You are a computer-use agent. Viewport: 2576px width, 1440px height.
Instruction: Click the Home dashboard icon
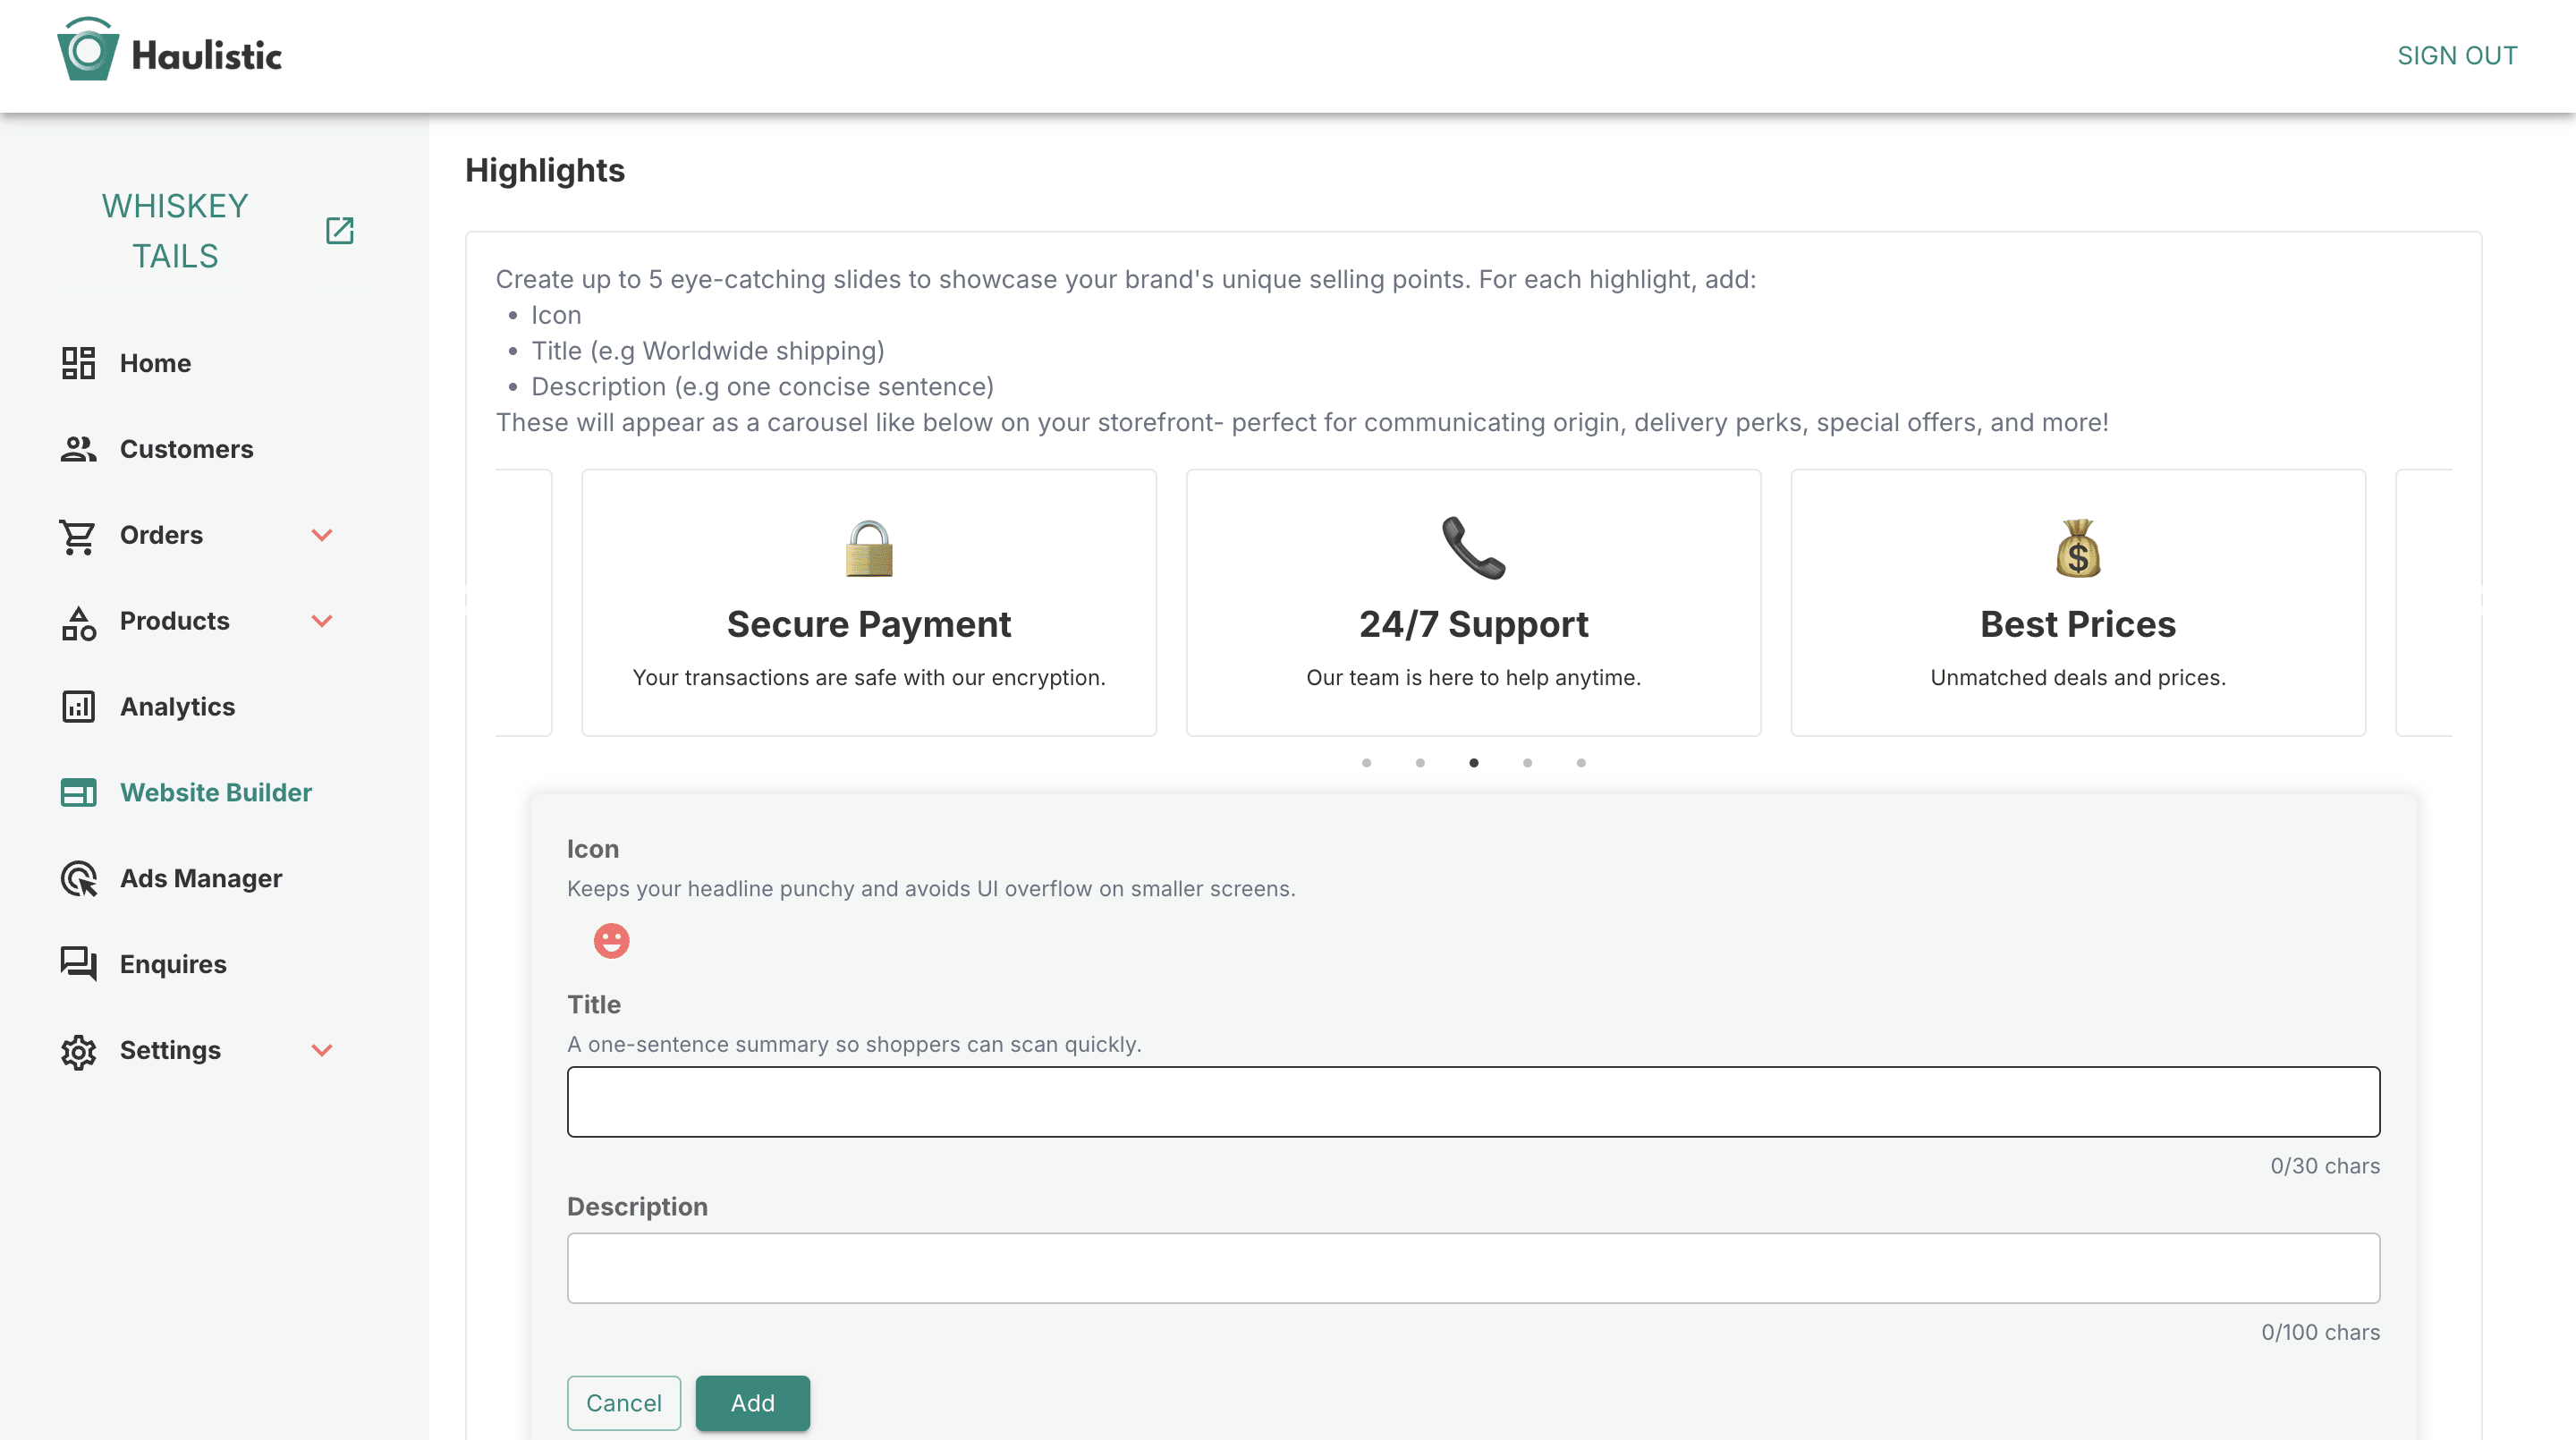78,363
